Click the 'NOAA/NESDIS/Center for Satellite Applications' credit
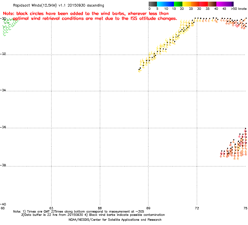Viewport: 248px width, 225px height. (x=115, y=220)
